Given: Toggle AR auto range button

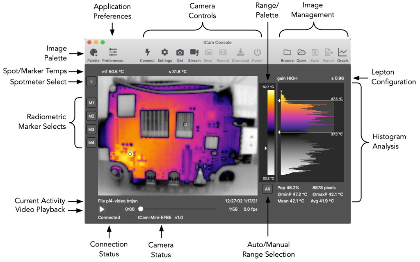Looking at the screenshot, I should [x=267, y=189].
